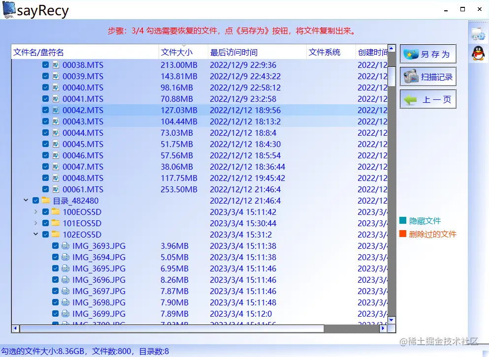
Task: Click the folder icon of 目录_482480
Action: pos(47,201)
